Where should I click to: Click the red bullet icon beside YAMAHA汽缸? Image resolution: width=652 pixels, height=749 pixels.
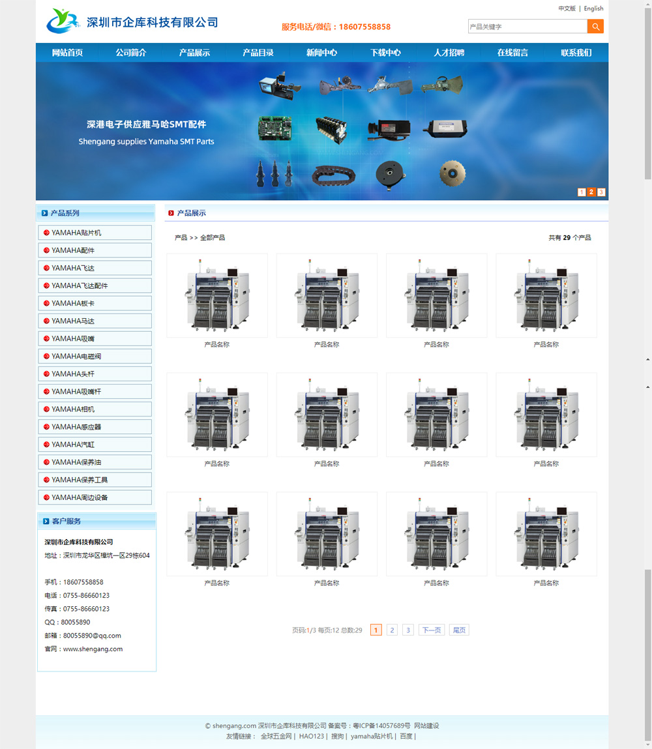[x=46, y=445]
